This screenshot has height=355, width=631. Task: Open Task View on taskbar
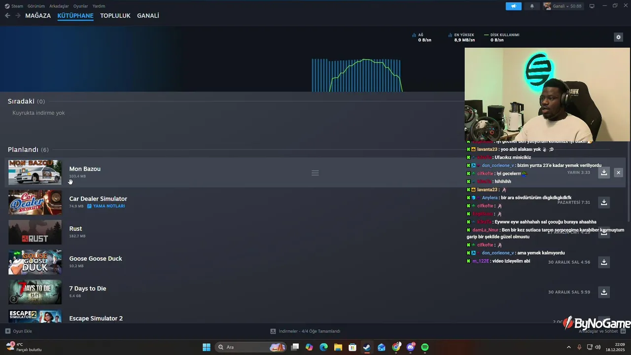pyautogui.click(x=295, y=347)
